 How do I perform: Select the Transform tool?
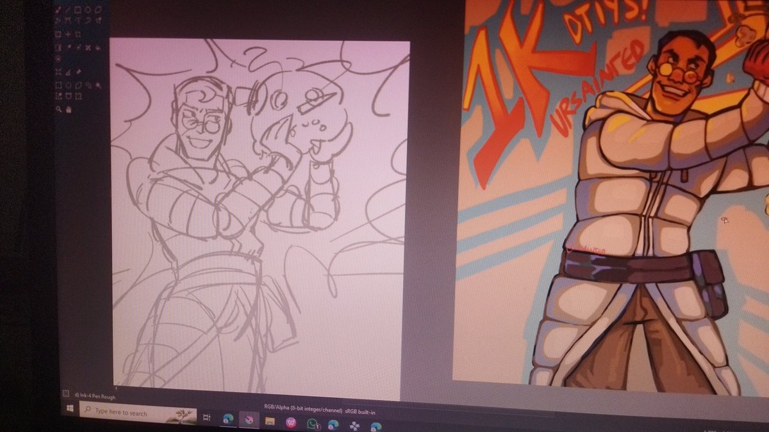coord(58,35)
